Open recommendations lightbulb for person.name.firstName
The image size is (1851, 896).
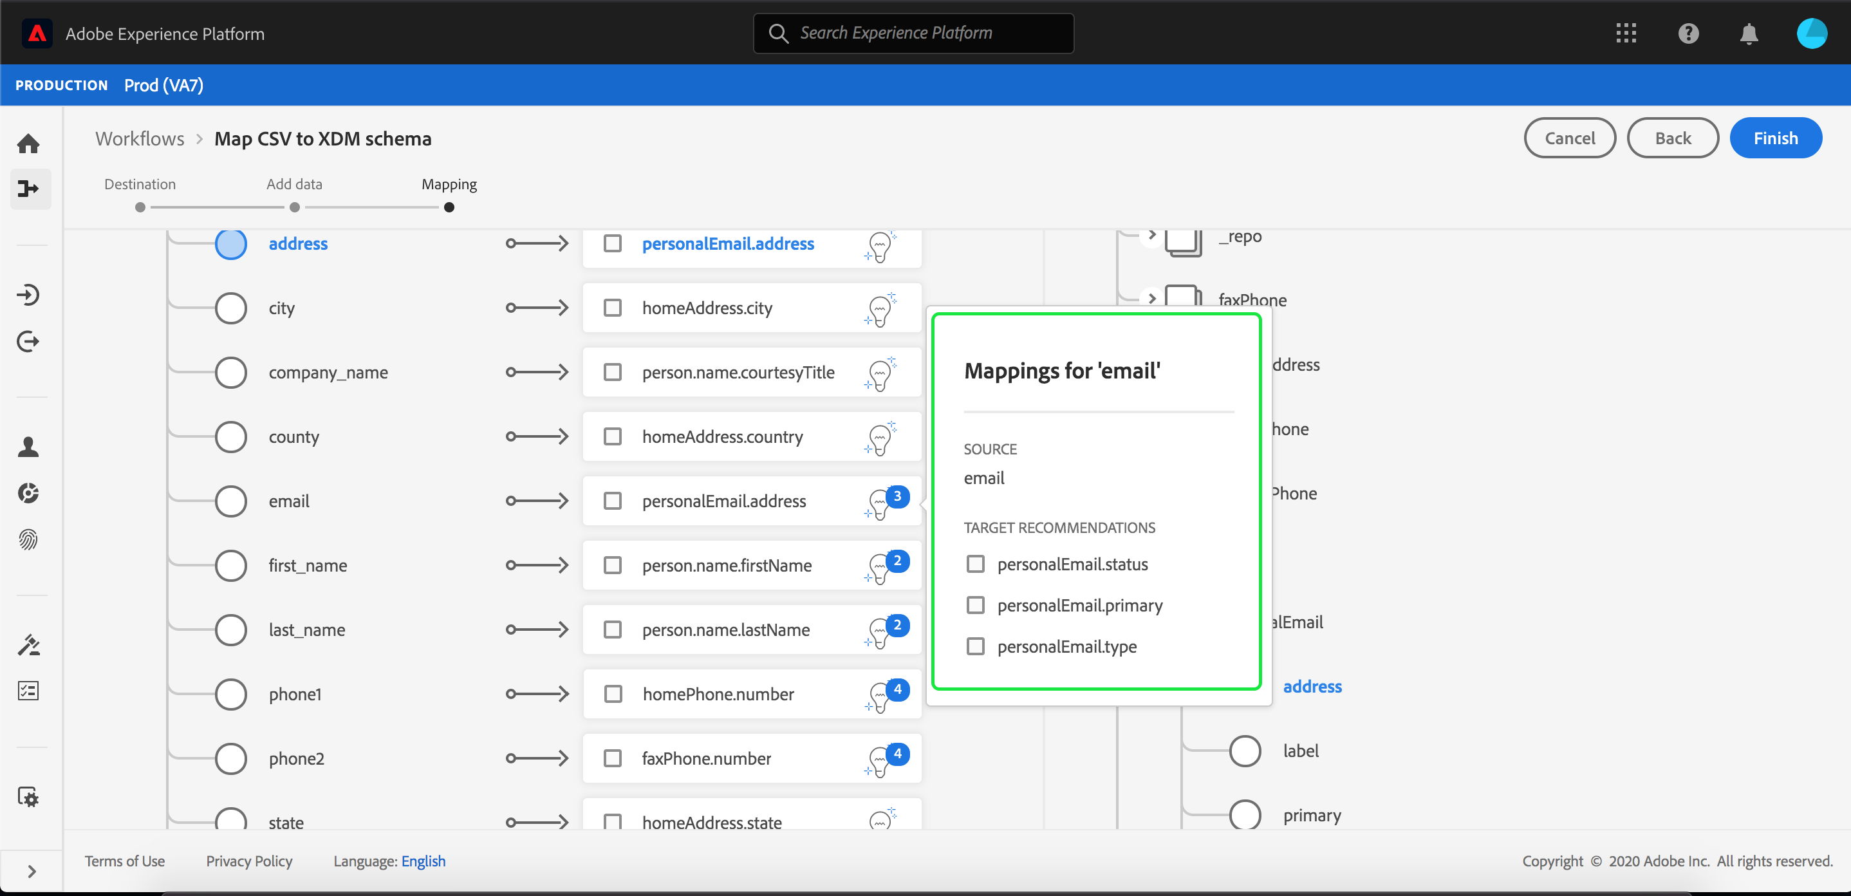(x=880, y=567)
